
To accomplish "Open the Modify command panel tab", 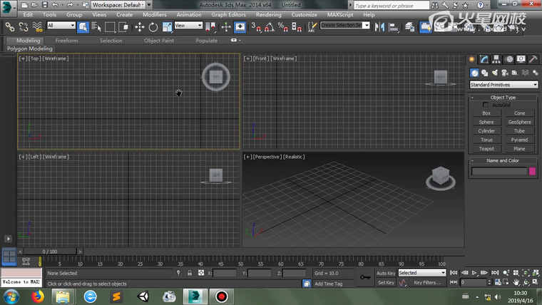I will pos(484,59).
